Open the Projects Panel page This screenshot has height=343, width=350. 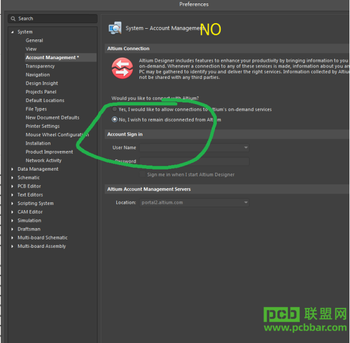[41, 92]
